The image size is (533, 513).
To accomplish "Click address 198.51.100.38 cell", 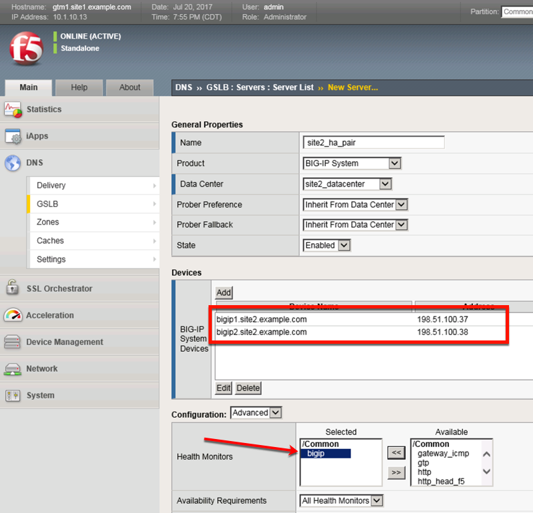I will (442, 332).
